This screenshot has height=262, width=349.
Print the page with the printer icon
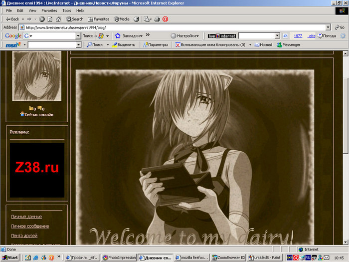coord(157,19)
